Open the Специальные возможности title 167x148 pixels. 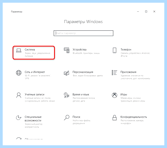[33, 119]
